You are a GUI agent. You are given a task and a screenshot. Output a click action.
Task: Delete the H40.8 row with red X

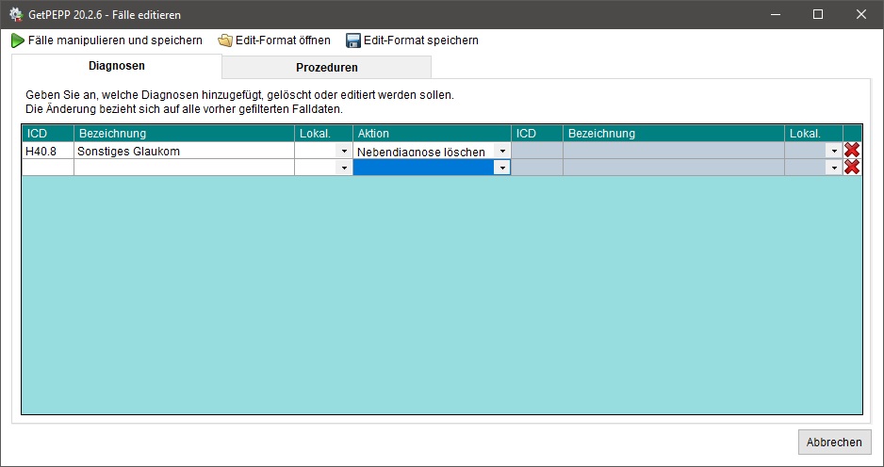coord(852,151)
